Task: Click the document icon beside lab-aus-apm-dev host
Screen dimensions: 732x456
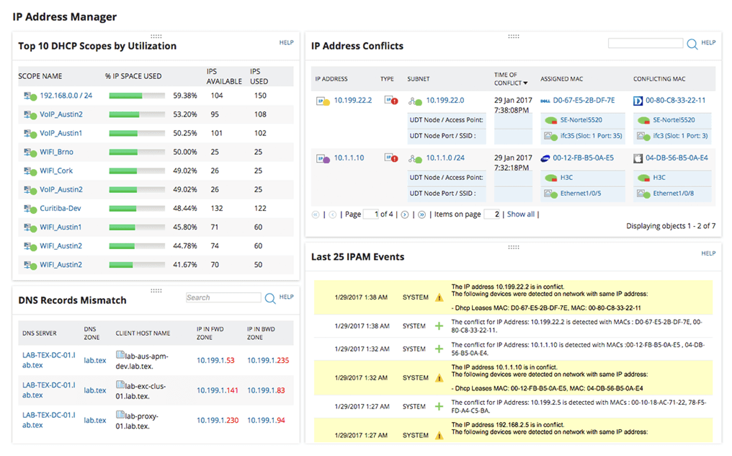Action: 120,355
